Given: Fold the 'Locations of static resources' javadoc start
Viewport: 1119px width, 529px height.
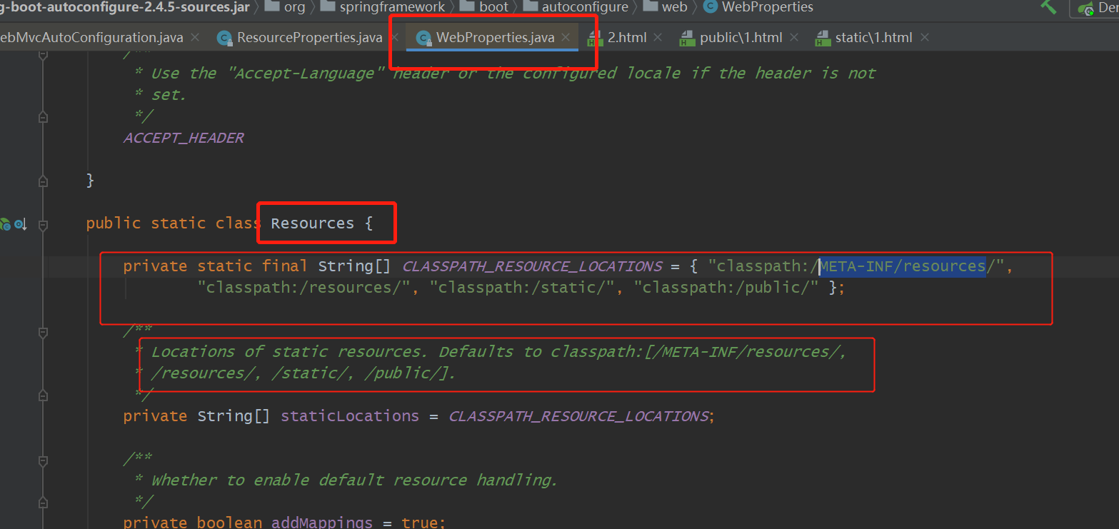Looking at the screenshot, I should pyautogui.click(x=43, y=332).
